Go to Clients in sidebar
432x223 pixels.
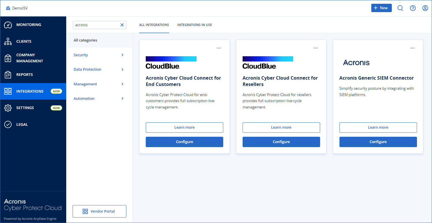(x=33, y=42)
